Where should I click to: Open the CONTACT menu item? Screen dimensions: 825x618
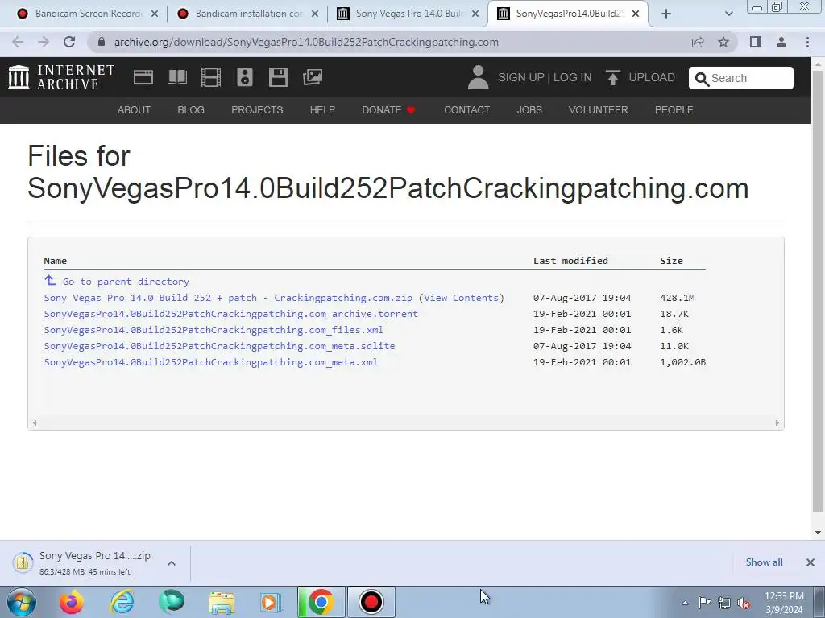pyautogui.click(x=466, y=109)
